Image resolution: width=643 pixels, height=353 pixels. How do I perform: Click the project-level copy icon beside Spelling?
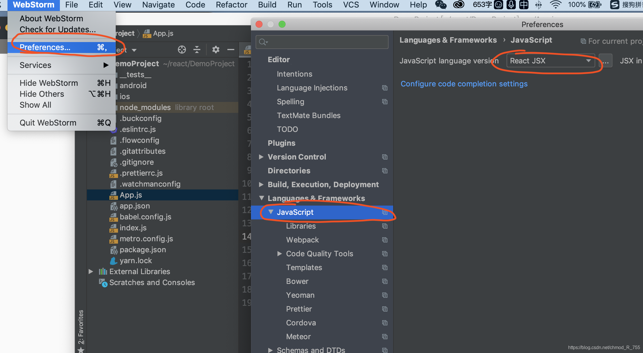click(385, 102)
